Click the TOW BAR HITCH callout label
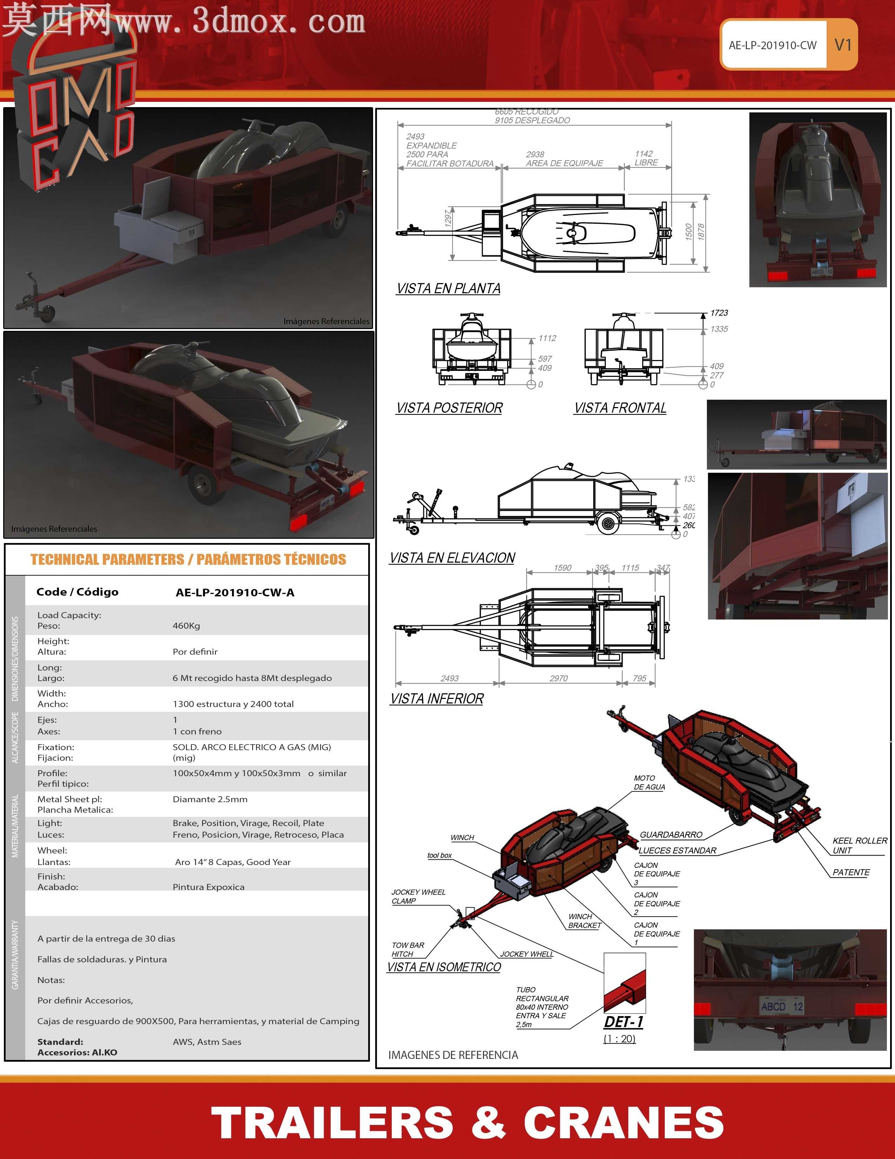The image size is (895, 1159). pyautogui.click(x=408, y=950)
